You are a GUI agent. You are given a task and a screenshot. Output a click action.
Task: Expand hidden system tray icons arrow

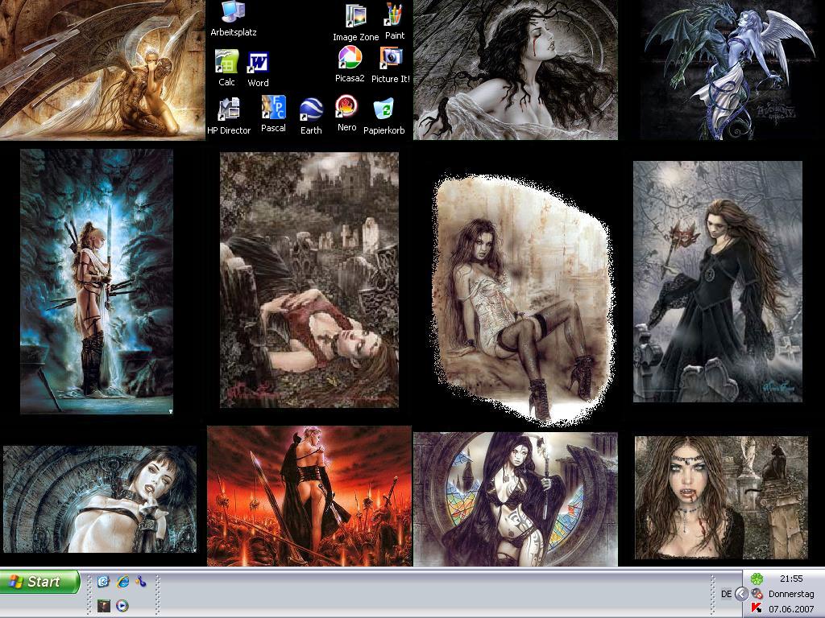[741, 594]
